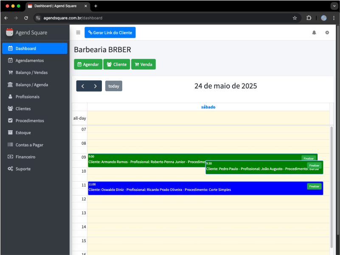Click the browser address bar

127,18
